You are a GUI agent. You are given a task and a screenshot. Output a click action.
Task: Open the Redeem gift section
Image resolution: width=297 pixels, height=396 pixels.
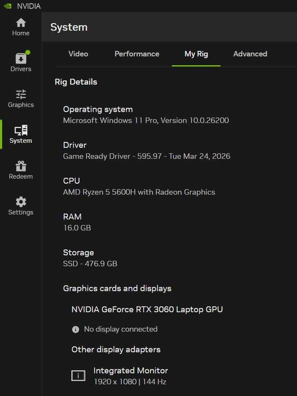pos(21,170)
